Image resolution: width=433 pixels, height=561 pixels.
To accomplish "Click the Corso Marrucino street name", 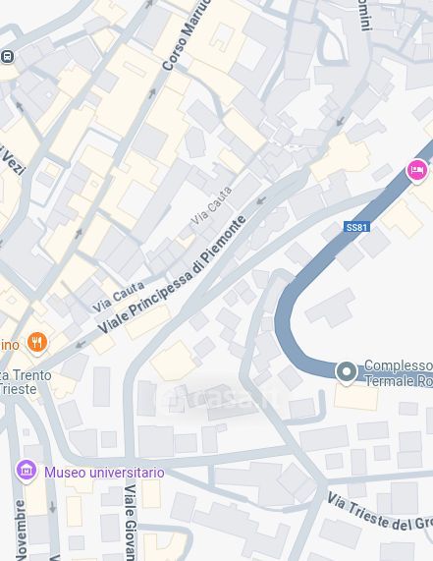I will point(186,35).
